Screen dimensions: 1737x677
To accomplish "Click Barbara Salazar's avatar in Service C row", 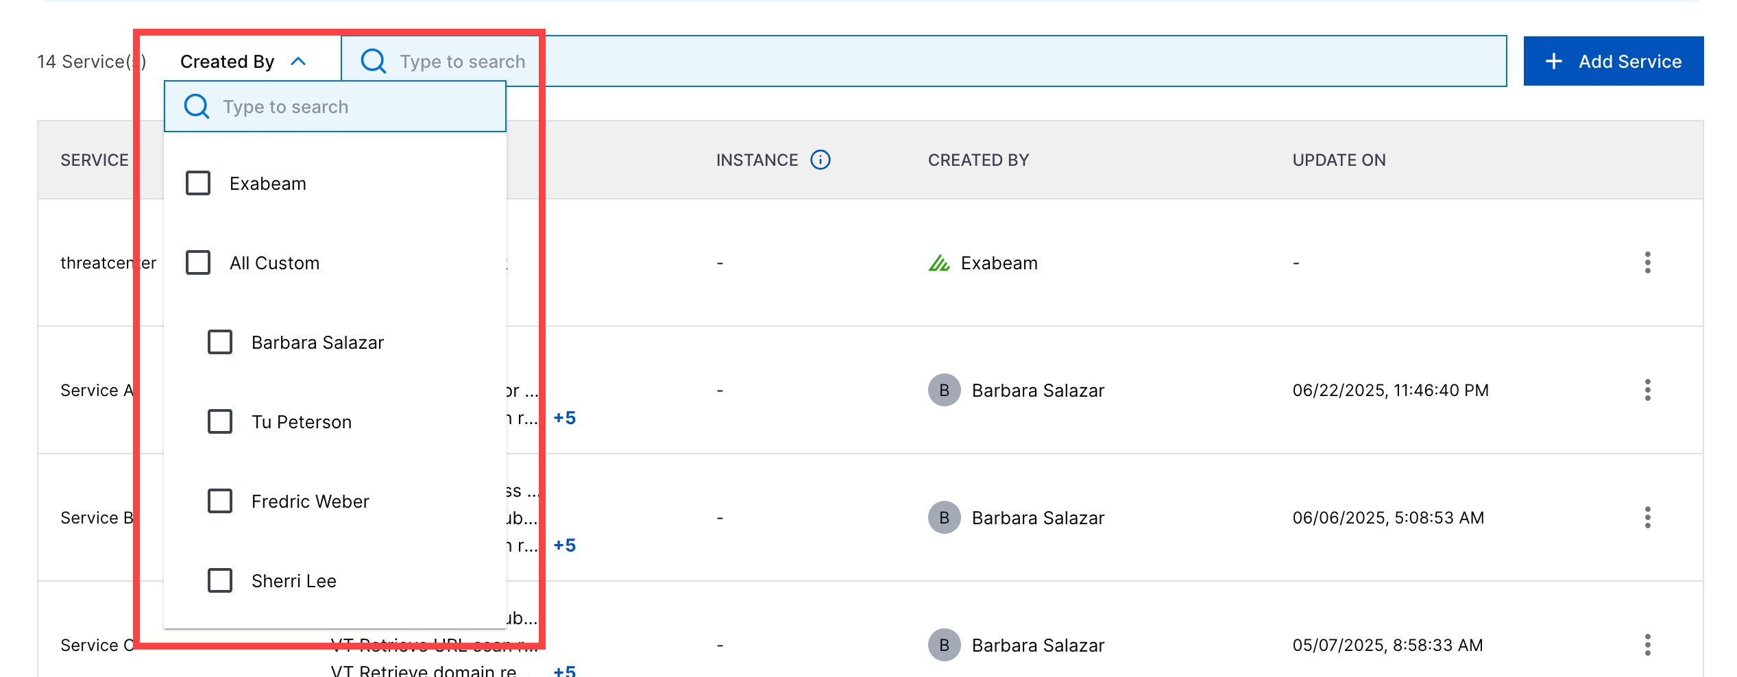I will [944, 645].
